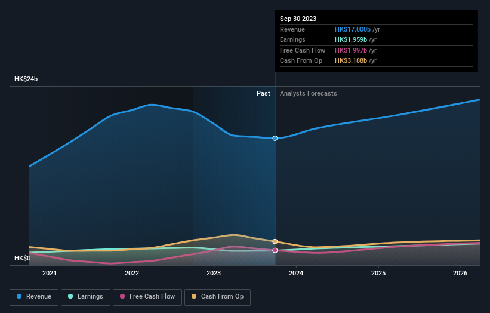Toggle the Cash From Op legend button
Viewport: 490px width, 313px height.
pyautogui.click(x=217, y=297)
